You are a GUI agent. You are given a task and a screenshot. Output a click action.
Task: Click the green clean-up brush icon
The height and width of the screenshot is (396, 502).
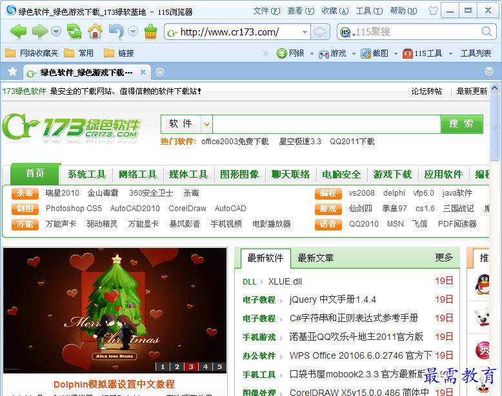150,32
